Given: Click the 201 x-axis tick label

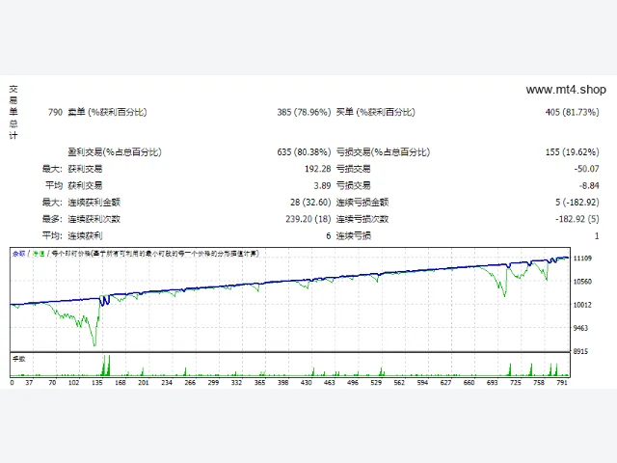Looking at the screenshot, I should [144, 382].
